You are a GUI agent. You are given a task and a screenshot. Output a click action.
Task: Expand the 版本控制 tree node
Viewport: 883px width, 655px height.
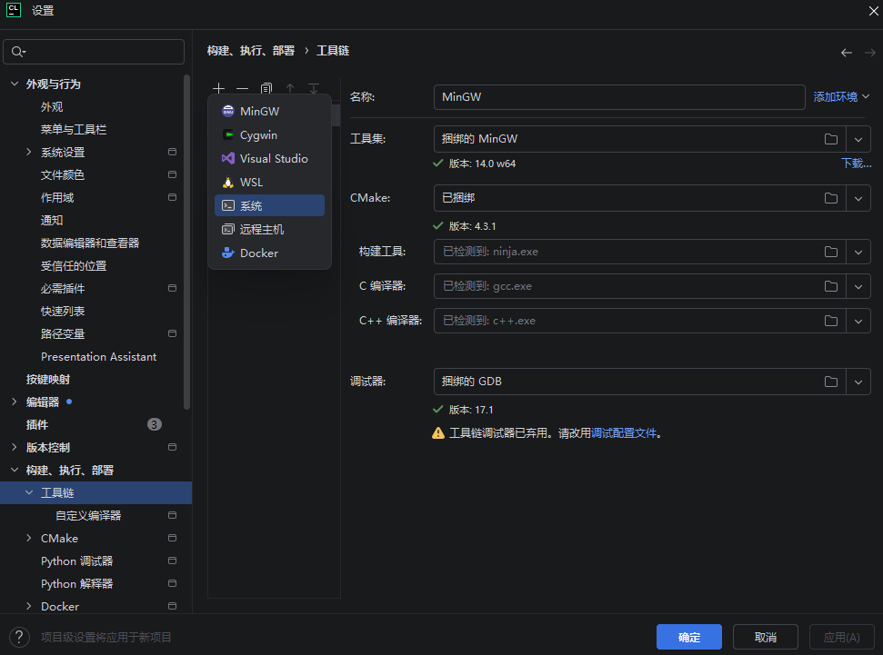pyautogui.click(x=15, y=447)
